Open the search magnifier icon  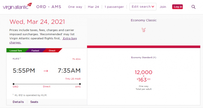193,7
